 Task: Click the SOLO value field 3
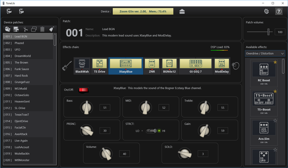coord(203,154)
